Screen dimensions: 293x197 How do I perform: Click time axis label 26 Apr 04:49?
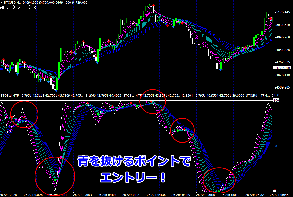point(181,195)
